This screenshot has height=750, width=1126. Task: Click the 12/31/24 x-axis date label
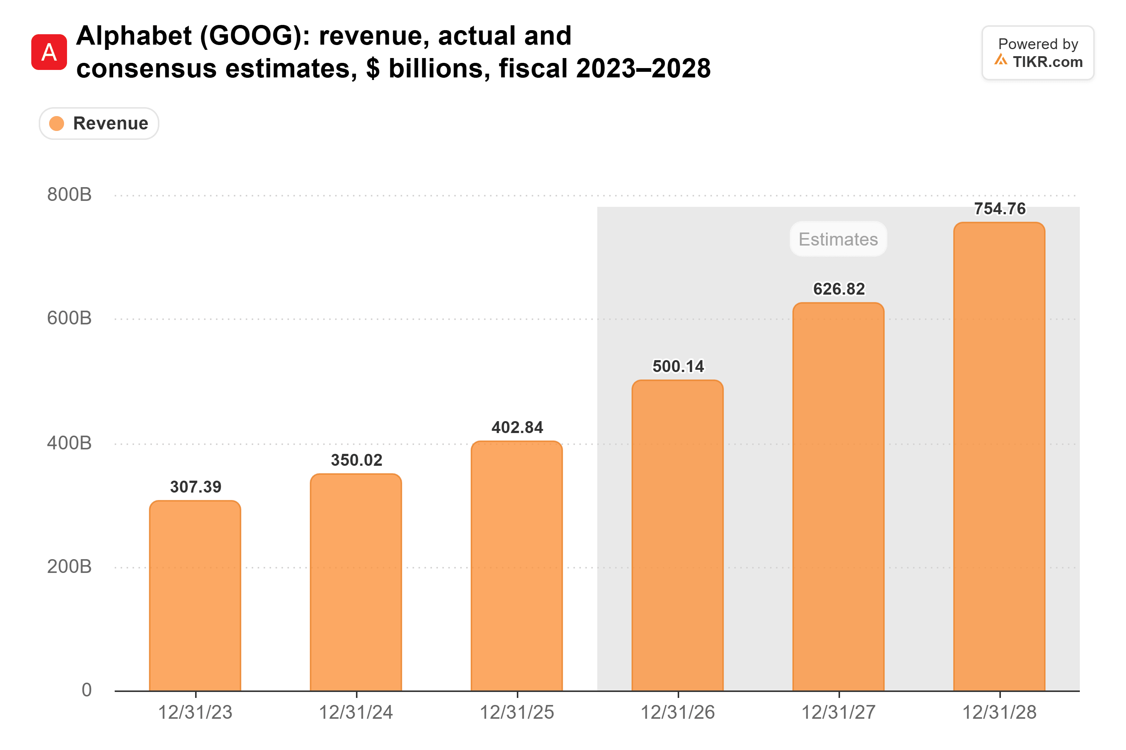pyautogui.click(x=356, y=712)
